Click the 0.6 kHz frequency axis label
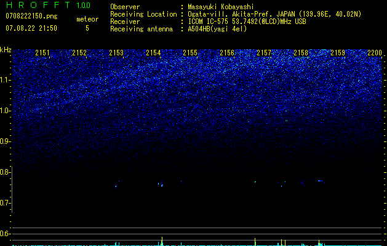The height and width of the screenshot is (246, 387). (x=5, y=234)
